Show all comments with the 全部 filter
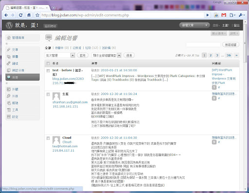 pos(48,48)
